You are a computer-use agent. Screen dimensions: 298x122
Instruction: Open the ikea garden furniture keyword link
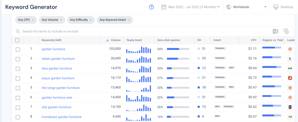(57, 69)
